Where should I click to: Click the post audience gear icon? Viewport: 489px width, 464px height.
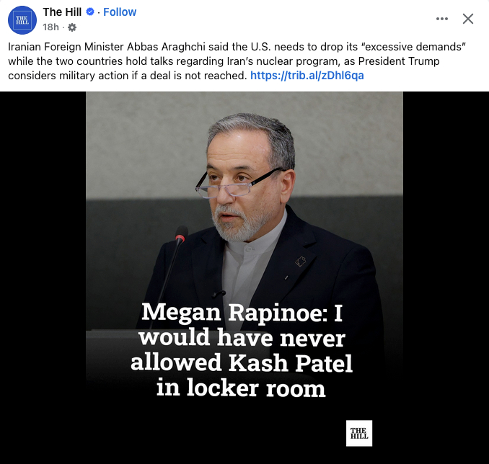pos(71,27)
